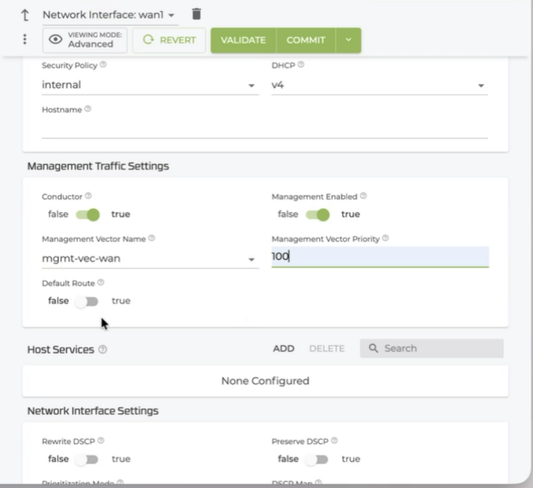Viewport: 533px width, 488px height.
Task: Open the Management Vector Name dropdown
Action: coord(150,259)
